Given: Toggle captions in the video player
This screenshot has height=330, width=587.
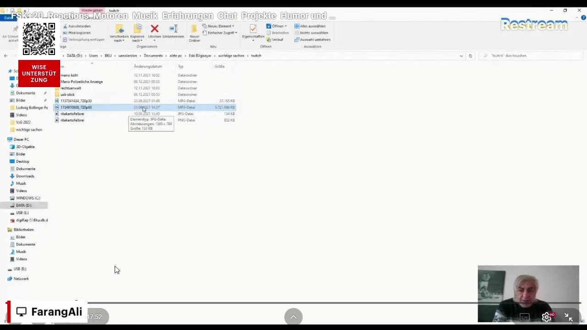Looking at the screenshot, I should pyautogui.click(x=525, y=317).
